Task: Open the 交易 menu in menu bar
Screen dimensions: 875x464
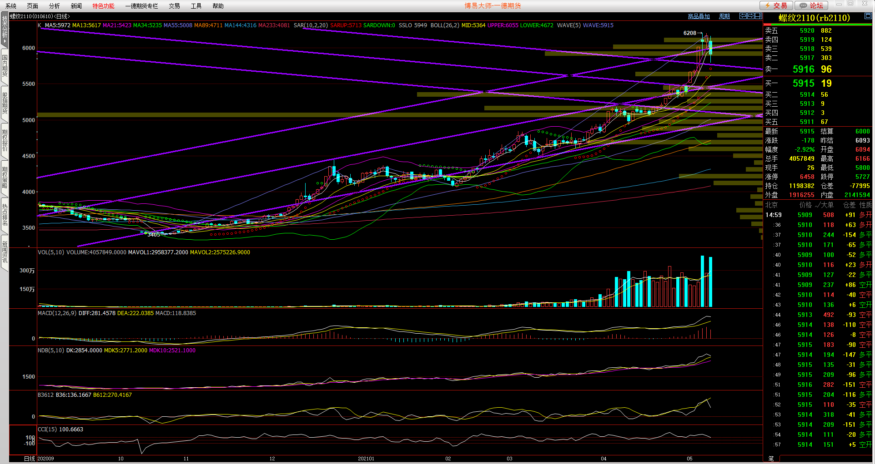Action: pos(175,6)
